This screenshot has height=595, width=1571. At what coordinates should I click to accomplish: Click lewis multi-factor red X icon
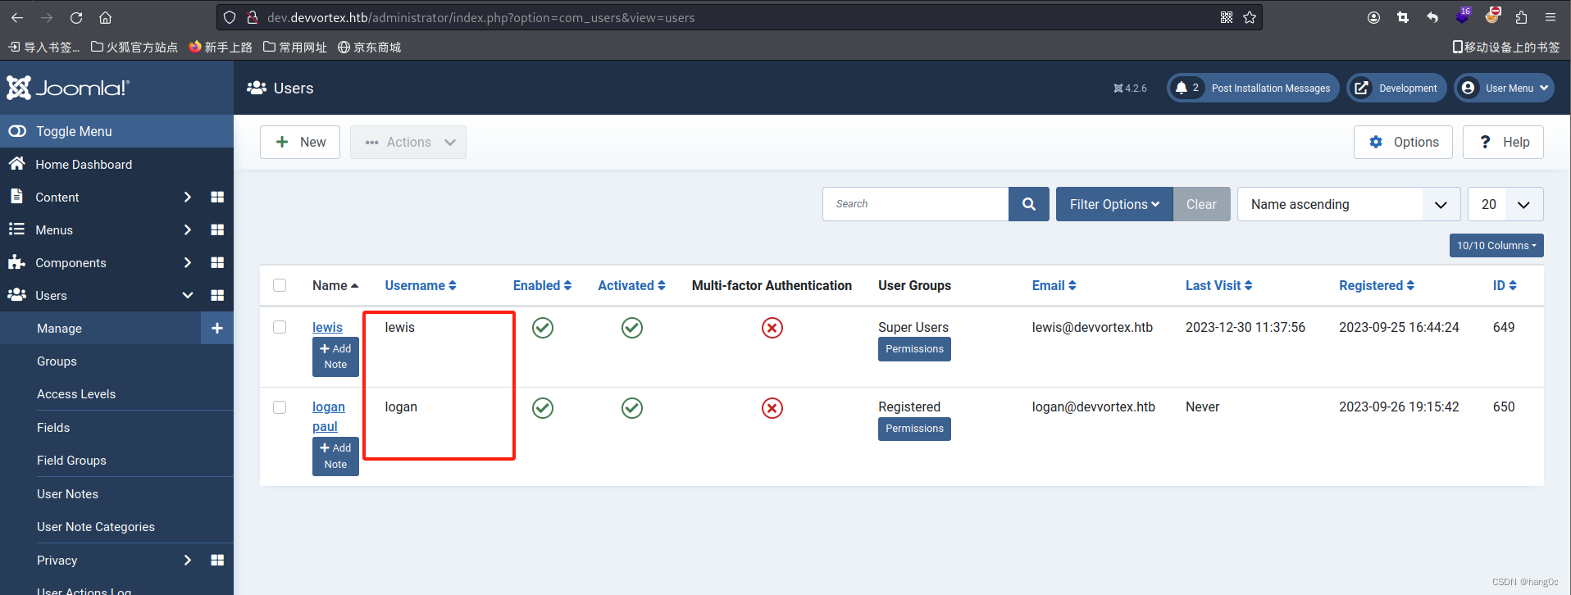772,328
